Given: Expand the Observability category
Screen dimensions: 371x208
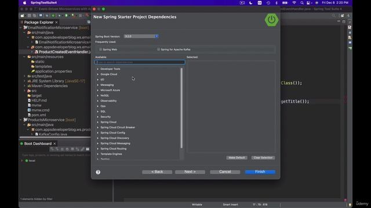Looking at the screenshot, I should point(98,101).
